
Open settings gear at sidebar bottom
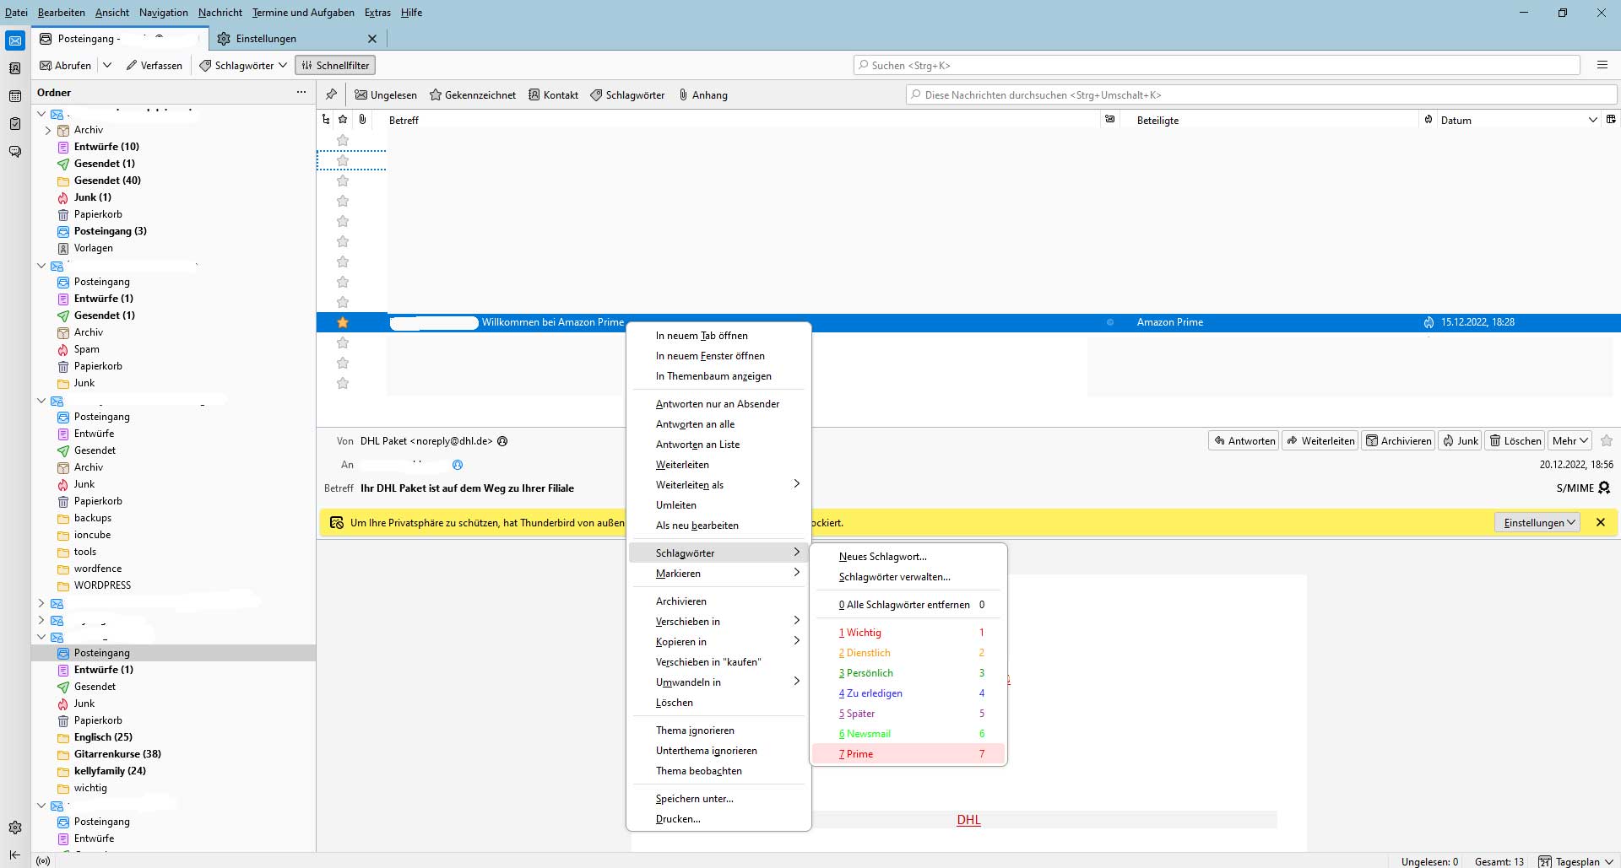(x=15, y=828)
